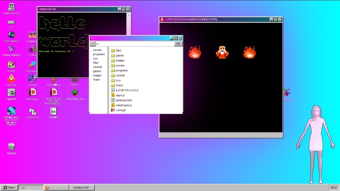Expand games in the C/ sidebar tree

pyautogui.click(x=97, y=71)
